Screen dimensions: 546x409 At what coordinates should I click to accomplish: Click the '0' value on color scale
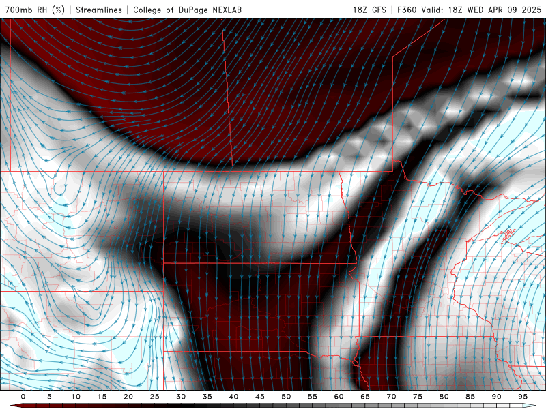tap(23, 397)
